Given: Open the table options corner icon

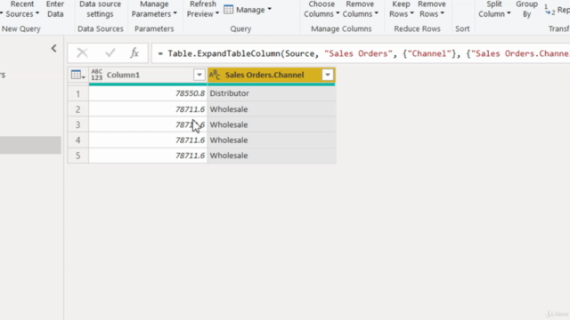Looking at the screenshot, I should [77, 75].
